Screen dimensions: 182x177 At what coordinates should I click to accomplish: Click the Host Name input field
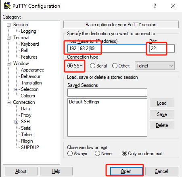[107, 48]
